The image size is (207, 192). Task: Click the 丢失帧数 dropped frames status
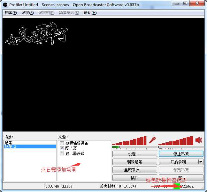(x=118, y=186)
